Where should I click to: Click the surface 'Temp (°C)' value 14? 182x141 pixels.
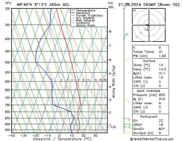click(161, 65)
